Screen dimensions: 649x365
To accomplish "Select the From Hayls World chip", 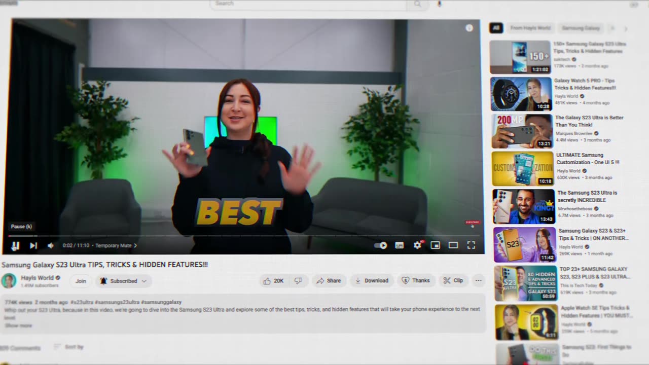I will click(x=530, y=28).
